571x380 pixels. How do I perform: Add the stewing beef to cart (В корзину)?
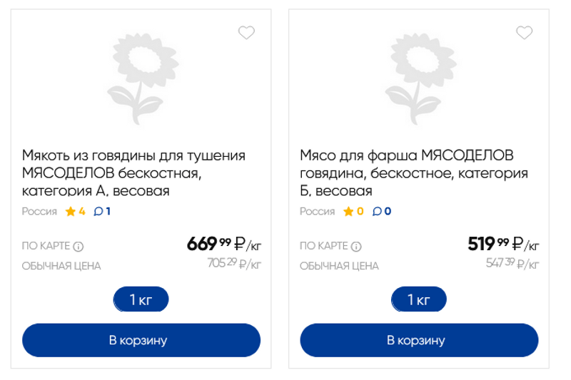141,340
